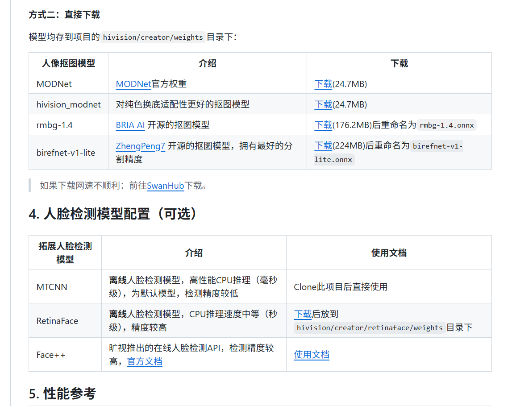Click the 下载 link in the MODNet row
The height and width of the screenshot is (406, 520).
[x=323, y=84]
